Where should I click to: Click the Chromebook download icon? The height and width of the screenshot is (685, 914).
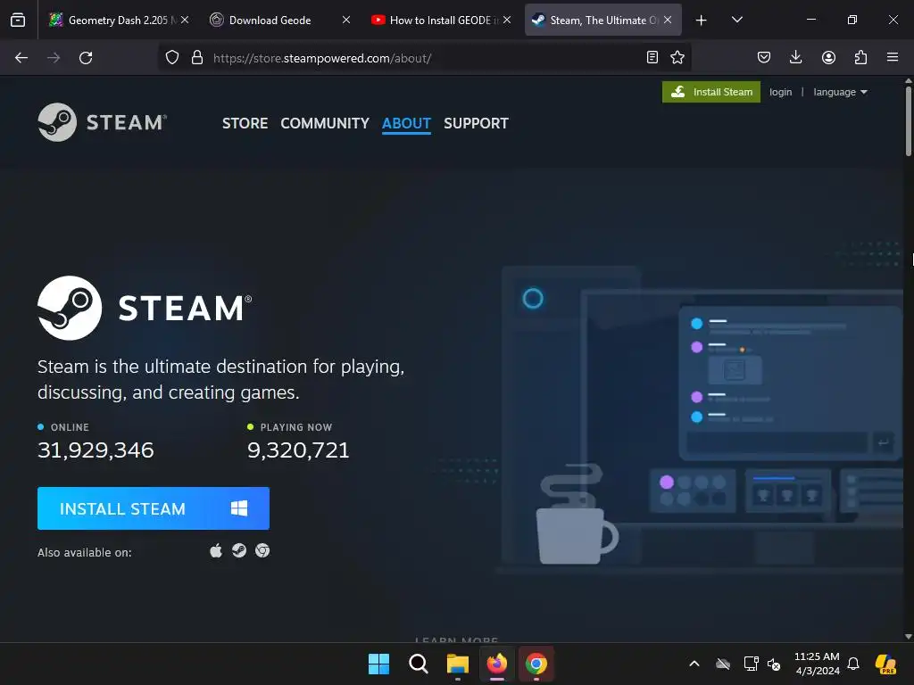coord(262,550)
